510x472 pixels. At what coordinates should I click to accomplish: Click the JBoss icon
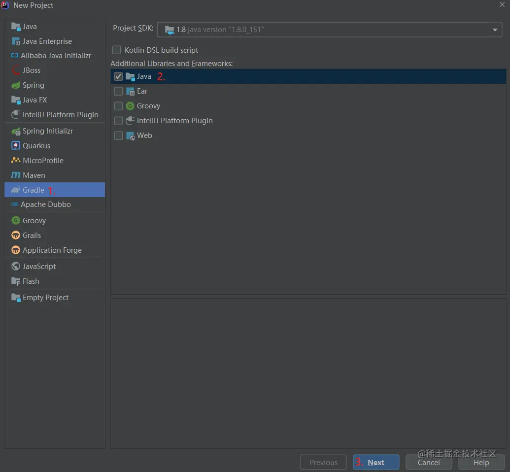pos(16,70)
